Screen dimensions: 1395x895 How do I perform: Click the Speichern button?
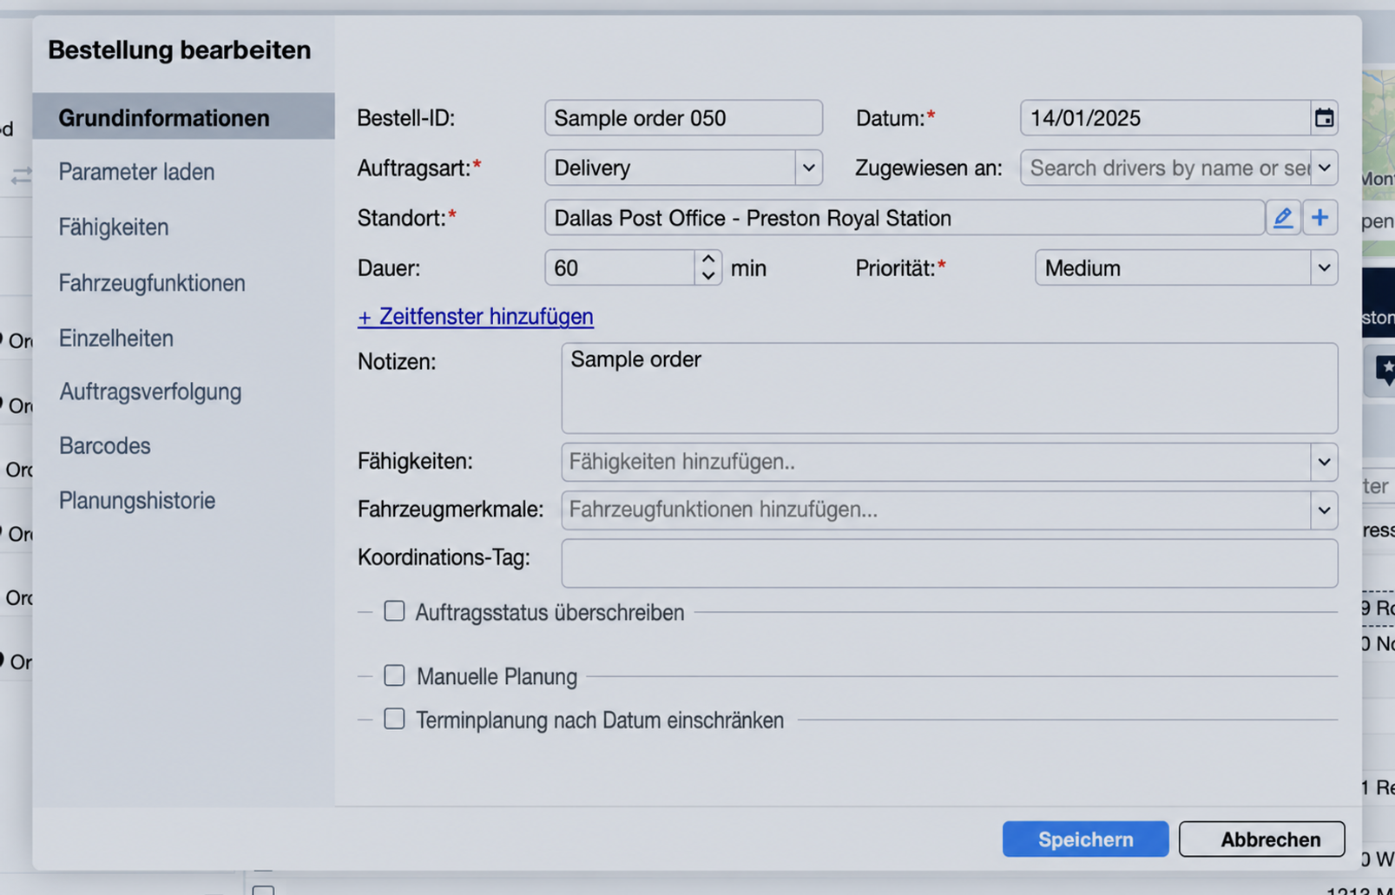pyautogui.click(x=1085, y=839)
